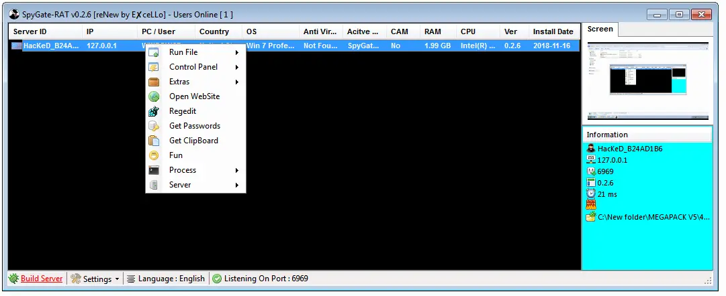
Task: Click the Fun smiley icon
Action: [x=154, y=155]
